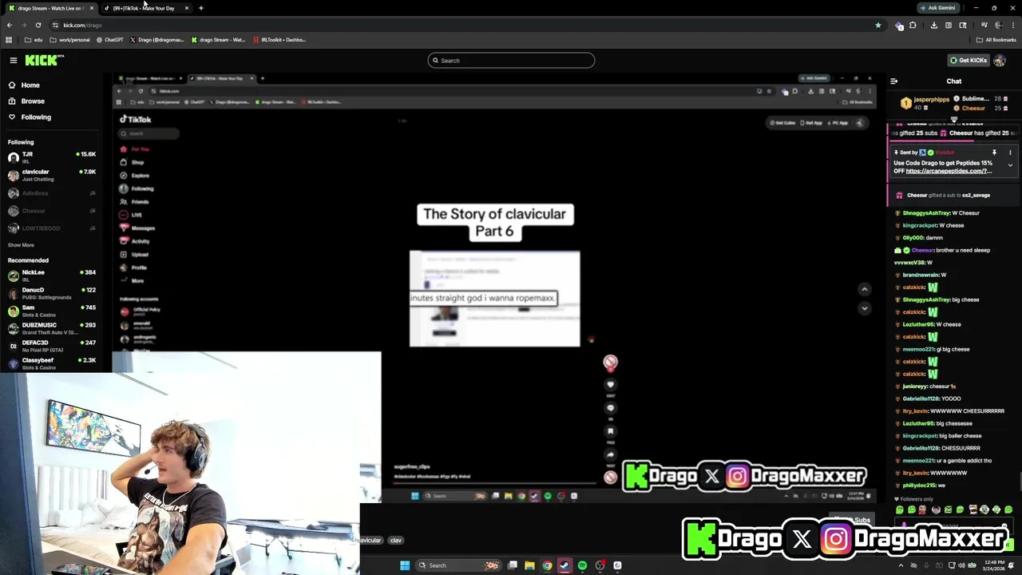
Task: Open Chrome reading mode side panel
Action: 949,25
